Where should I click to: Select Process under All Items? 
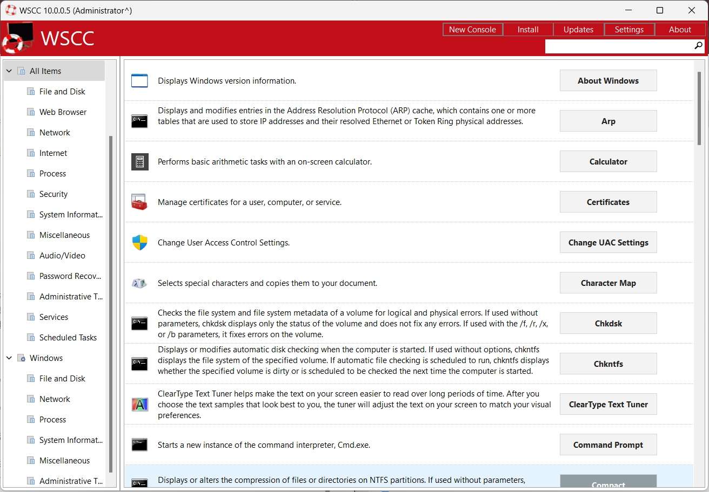click(x=52, y=174)
